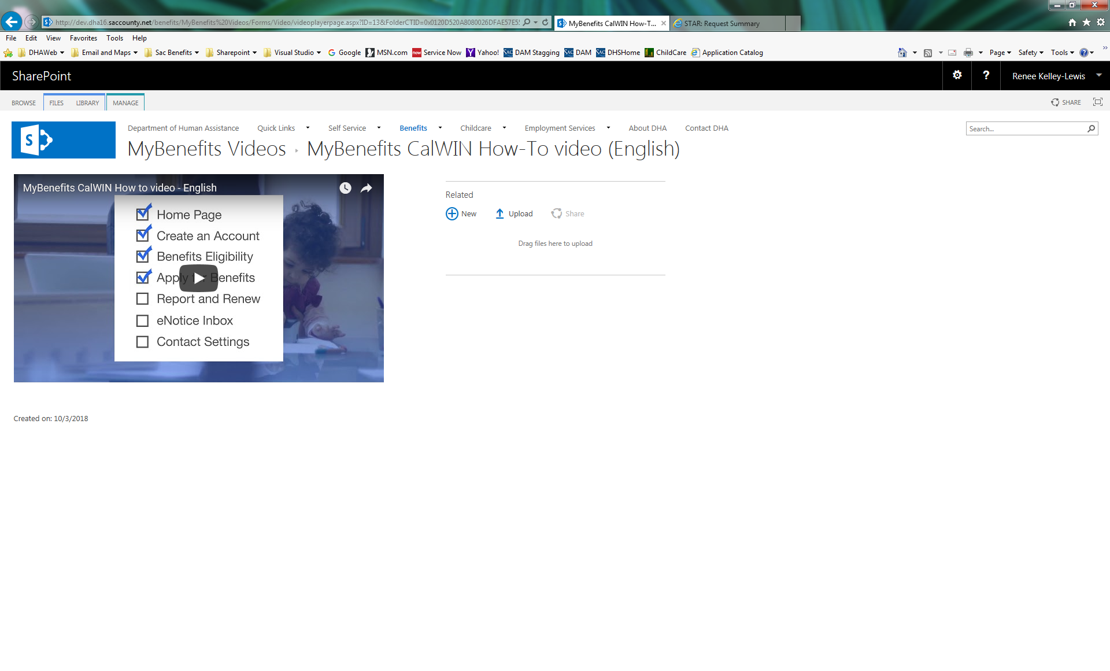Expand the Childcare navigation dropdown arrow

pyautogui.click(x=504, y=128)
